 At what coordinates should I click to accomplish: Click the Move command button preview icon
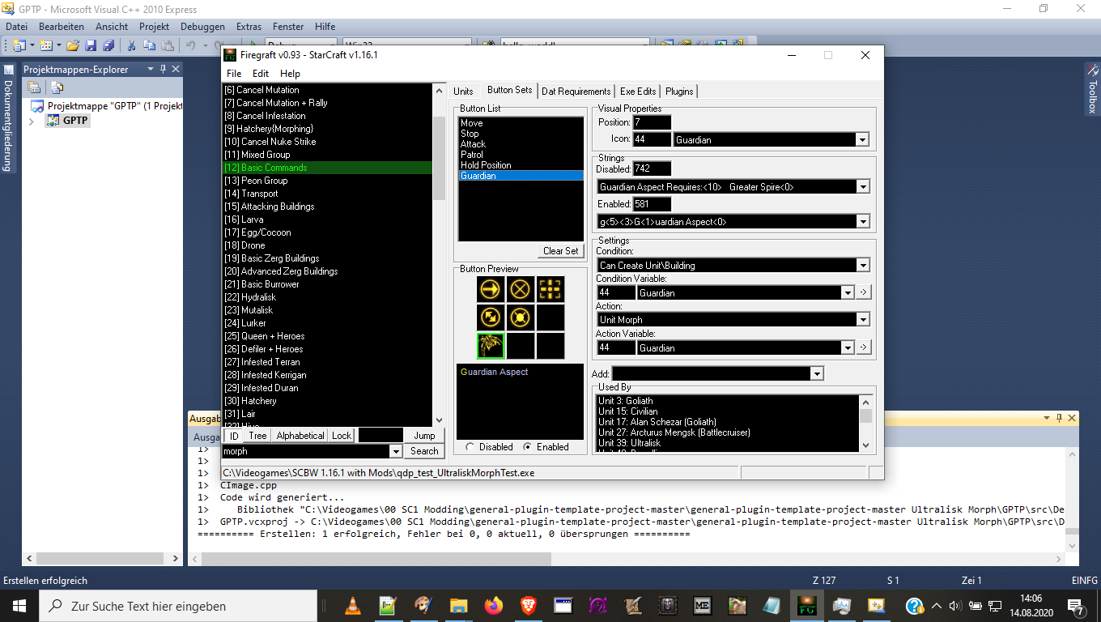(491, 289)
